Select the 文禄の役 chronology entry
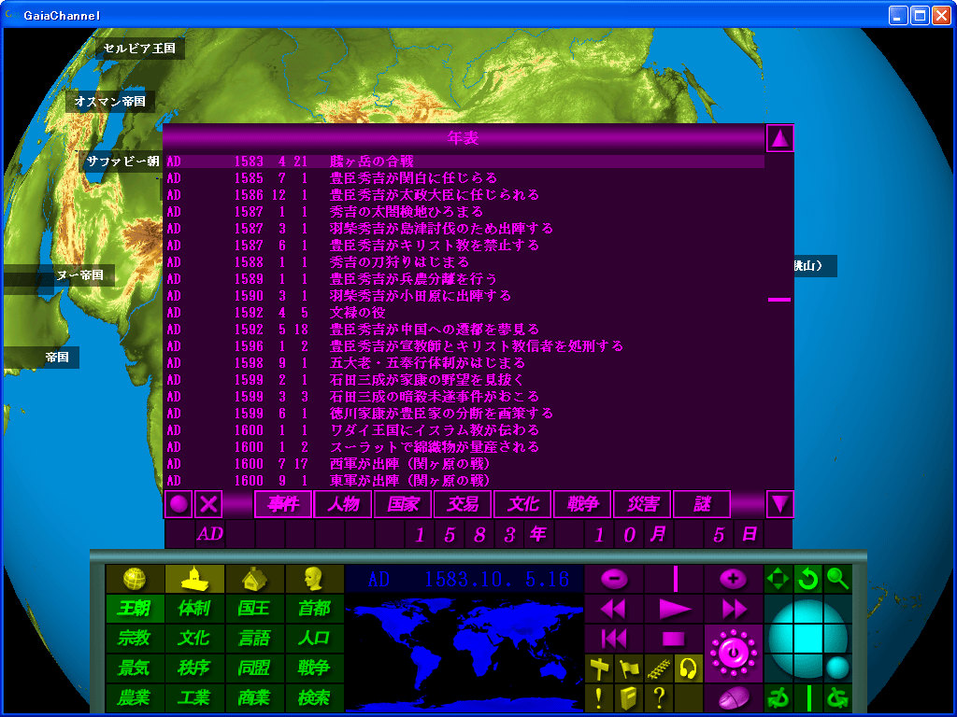 click(x=464, y=313)
